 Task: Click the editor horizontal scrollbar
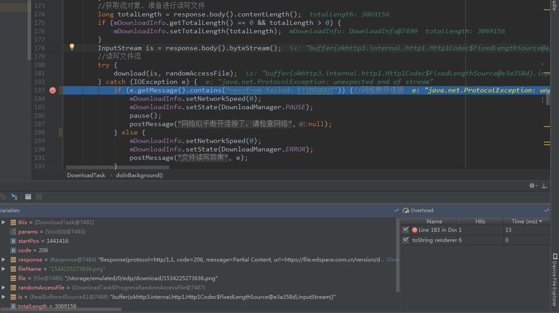118,167
